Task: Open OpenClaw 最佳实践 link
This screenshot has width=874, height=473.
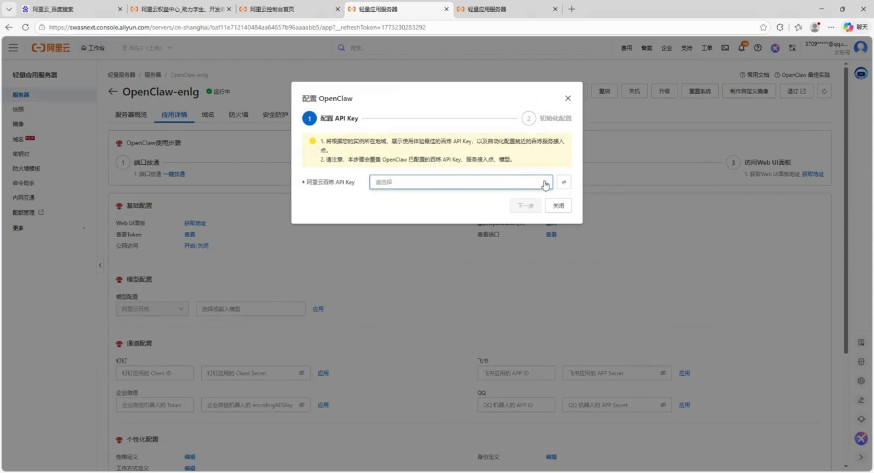Action: pos(802,75)
